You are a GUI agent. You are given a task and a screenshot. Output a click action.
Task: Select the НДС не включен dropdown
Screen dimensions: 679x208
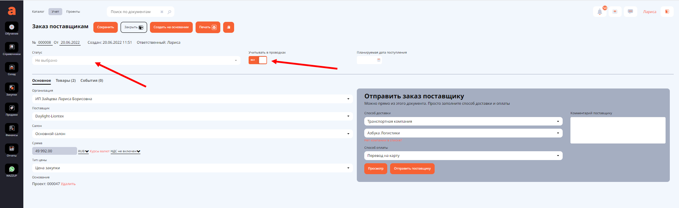click(125, 152)
